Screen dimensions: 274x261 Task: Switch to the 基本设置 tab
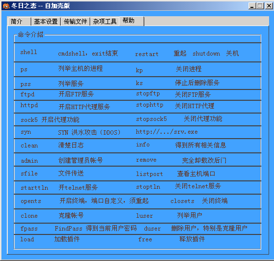click(46, 22)
